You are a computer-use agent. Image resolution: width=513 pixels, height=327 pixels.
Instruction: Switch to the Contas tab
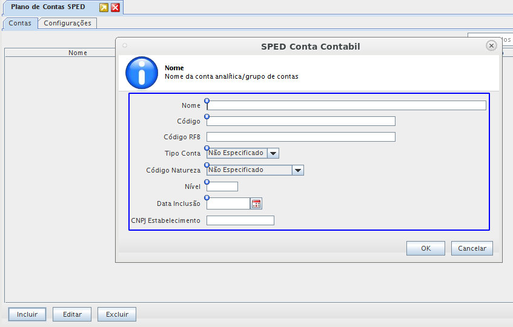tap(20, 23)
